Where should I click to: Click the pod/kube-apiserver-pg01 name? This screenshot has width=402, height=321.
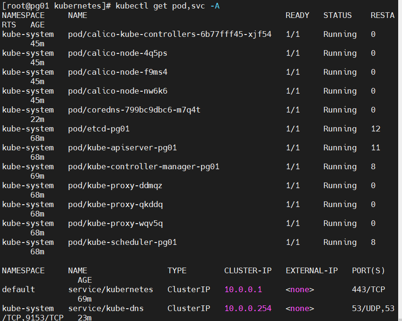122,147
